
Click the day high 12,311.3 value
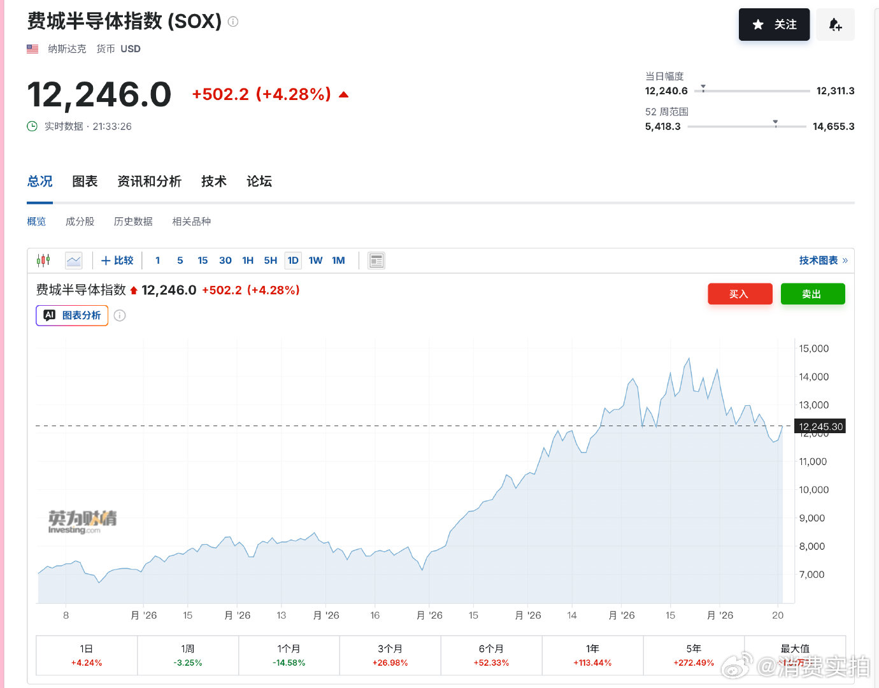tap(836, 90)
